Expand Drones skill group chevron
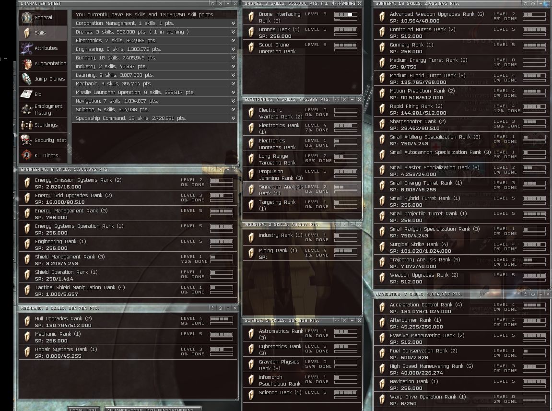The height and width of the screenshot is (411, 552). 233,32
